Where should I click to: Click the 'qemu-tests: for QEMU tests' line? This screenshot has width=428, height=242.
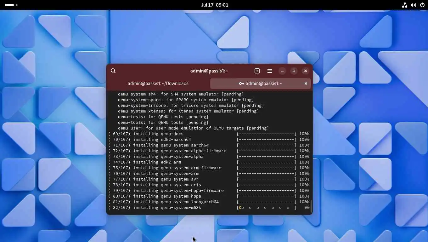coord(163,117)
